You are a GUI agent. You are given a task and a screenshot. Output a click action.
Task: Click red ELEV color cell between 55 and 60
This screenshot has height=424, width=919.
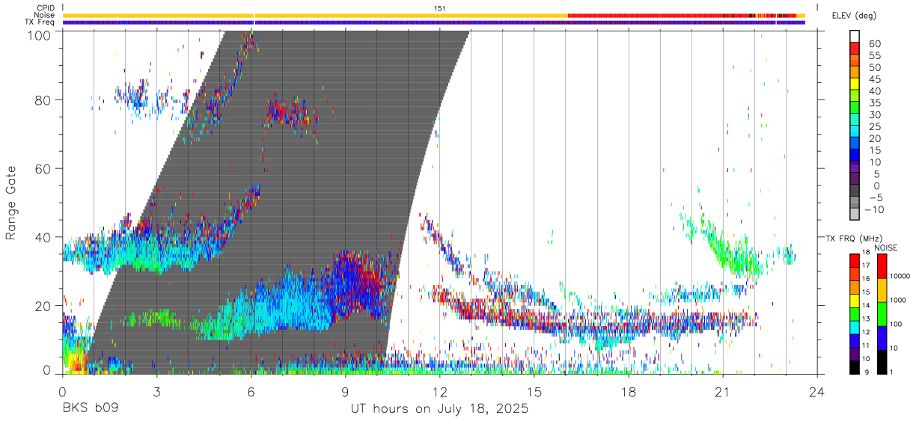coord(855,49)
